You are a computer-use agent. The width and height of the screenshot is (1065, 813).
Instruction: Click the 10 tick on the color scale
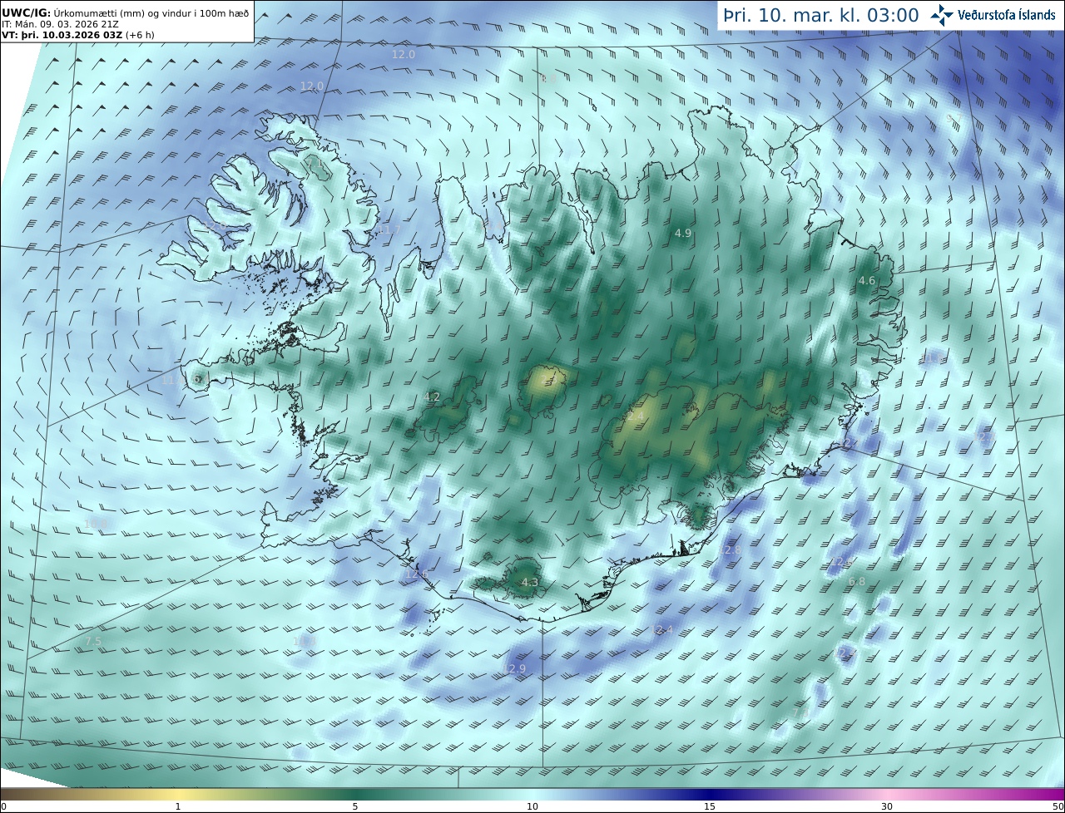coord(532,807)
